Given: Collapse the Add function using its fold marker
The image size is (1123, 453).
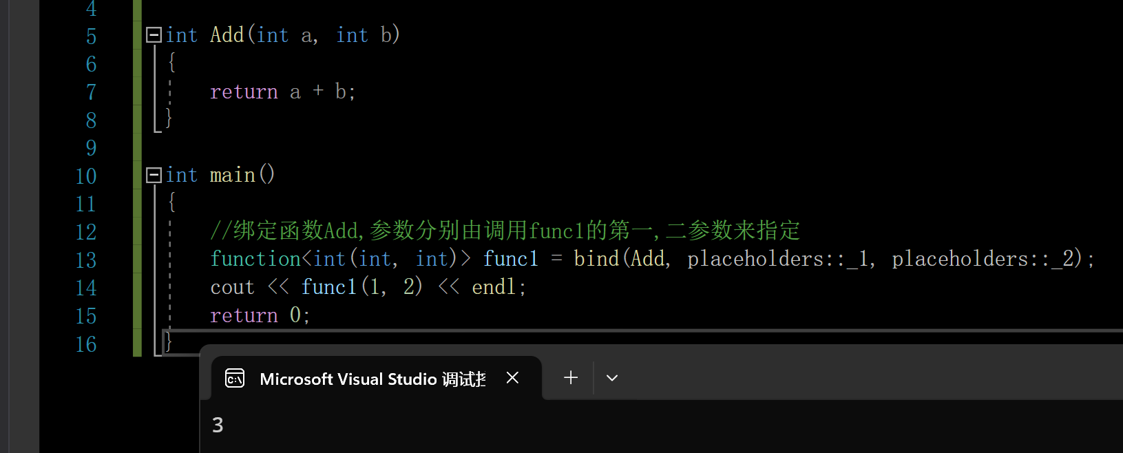Looking at the screenshot, I should [x=153, y=34].
